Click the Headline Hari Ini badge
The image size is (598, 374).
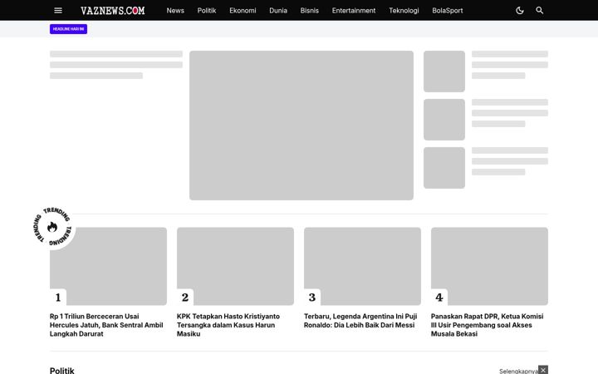[68, 29]
